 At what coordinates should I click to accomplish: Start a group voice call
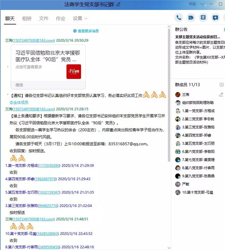[179, 18]
